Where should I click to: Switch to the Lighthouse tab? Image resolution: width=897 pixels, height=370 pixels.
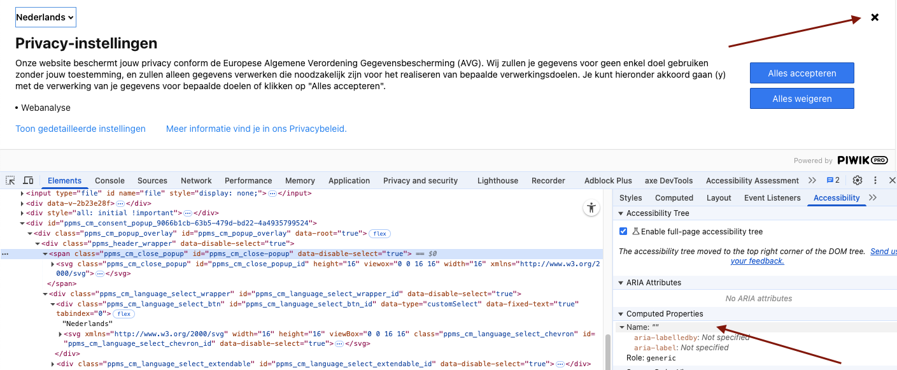(x=497, y=181)
